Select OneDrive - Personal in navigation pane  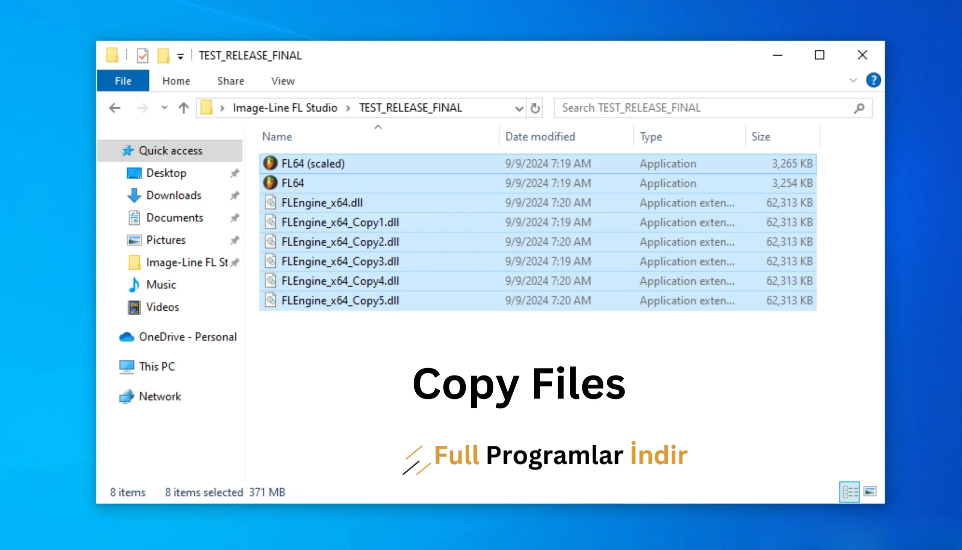coord(188,337)
